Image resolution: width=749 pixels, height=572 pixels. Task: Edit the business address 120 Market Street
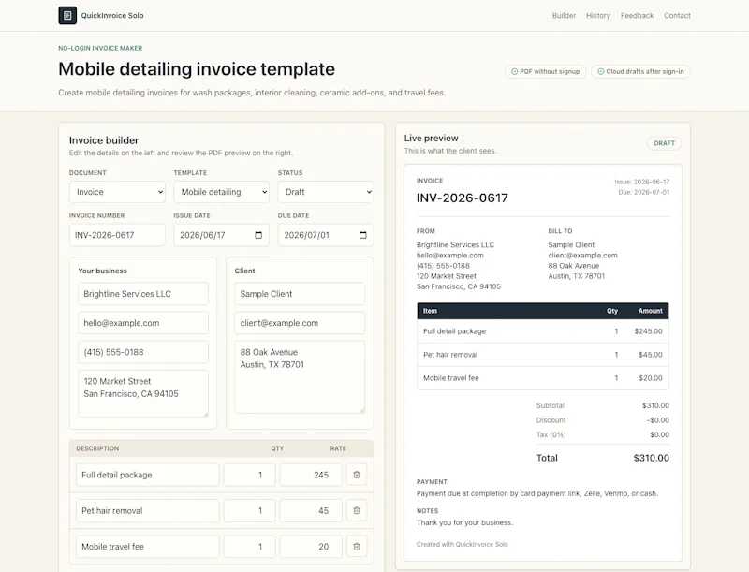143,393
